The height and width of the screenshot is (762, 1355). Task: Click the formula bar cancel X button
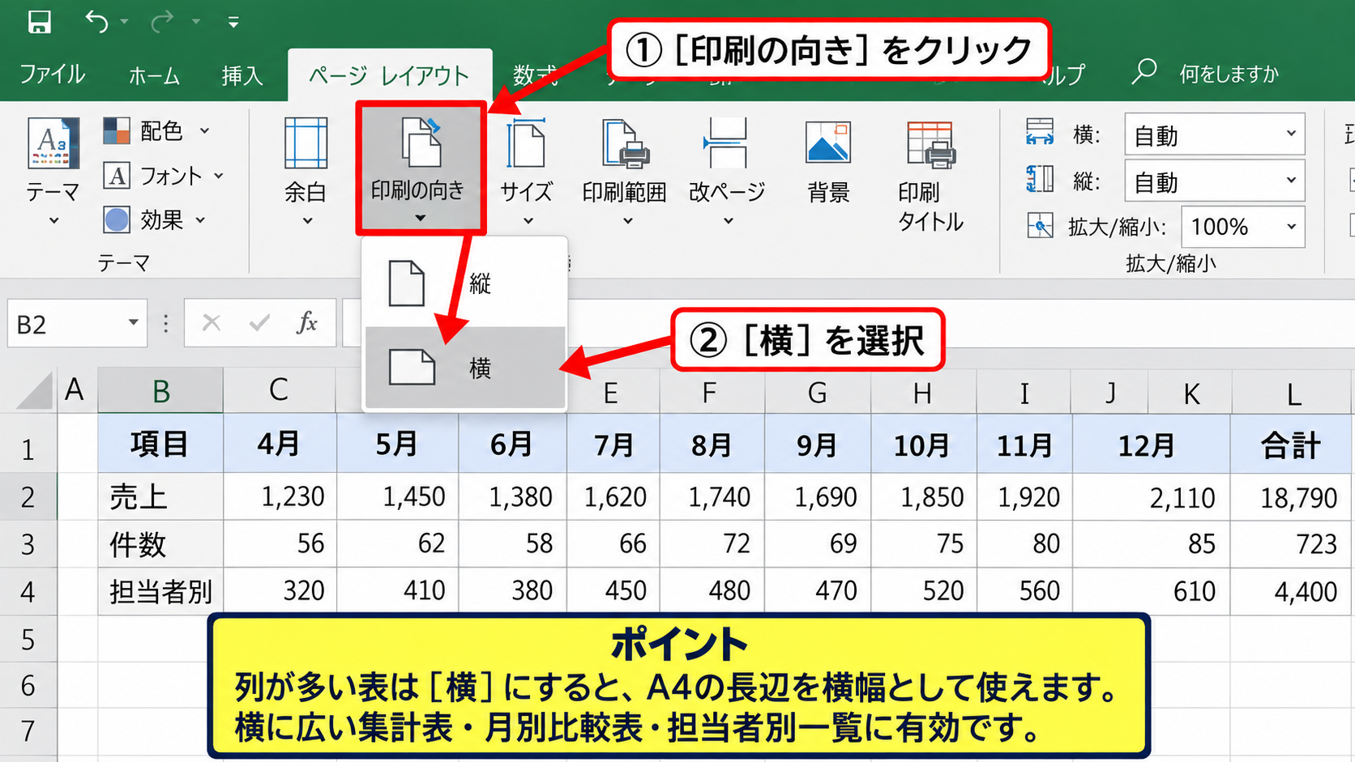click(212, 323)
